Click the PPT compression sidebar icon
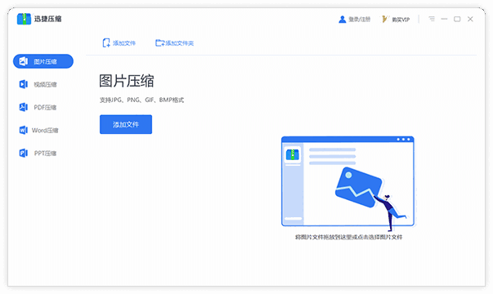Viewport: 493px width, 294px height. (x=24, y=154)
